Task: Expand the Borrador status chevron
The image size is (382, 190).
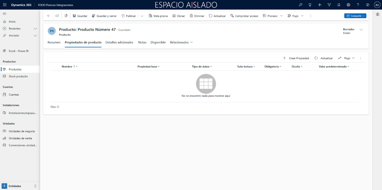Action: coord(361,30)
